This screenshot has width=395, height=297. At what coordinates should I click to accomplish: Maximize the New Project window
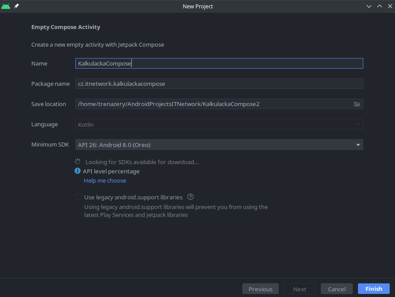click(379, 6)
